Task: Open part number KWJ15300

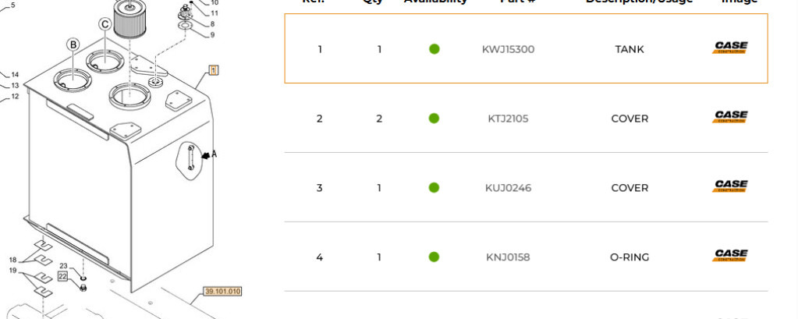Action: tap(508, 49)
